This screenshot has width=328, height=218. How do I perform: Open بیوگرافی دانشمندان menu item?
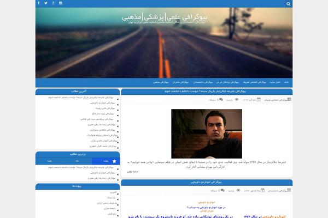click(x=203, y=82)
